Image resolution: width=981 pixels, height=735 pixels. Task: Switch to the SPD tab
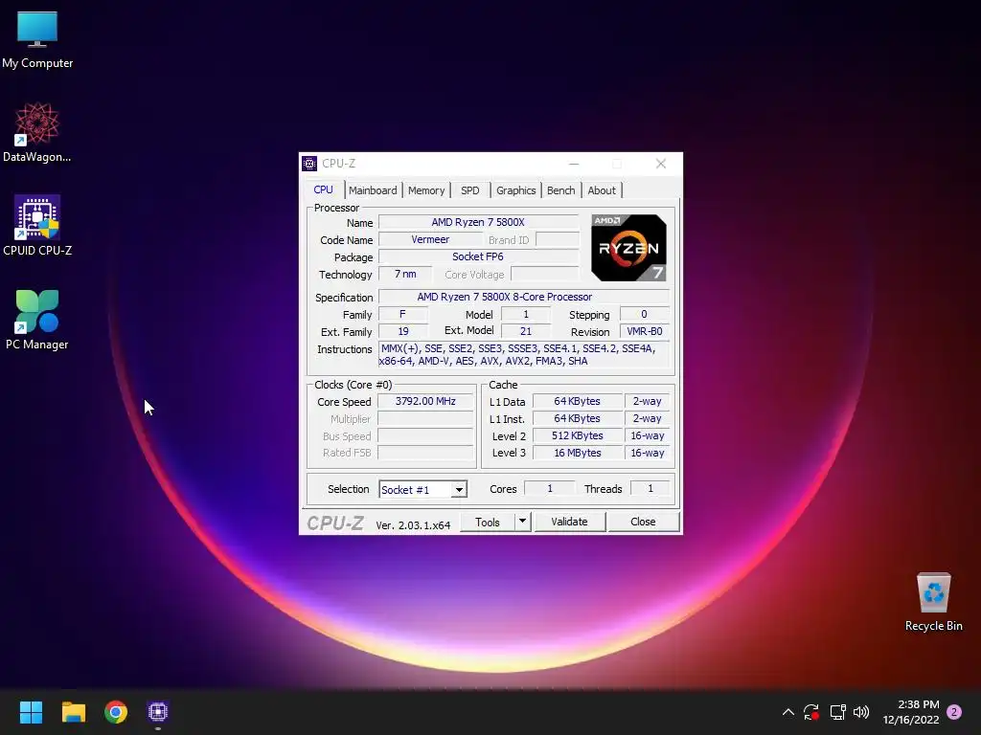tap(469, 190)
